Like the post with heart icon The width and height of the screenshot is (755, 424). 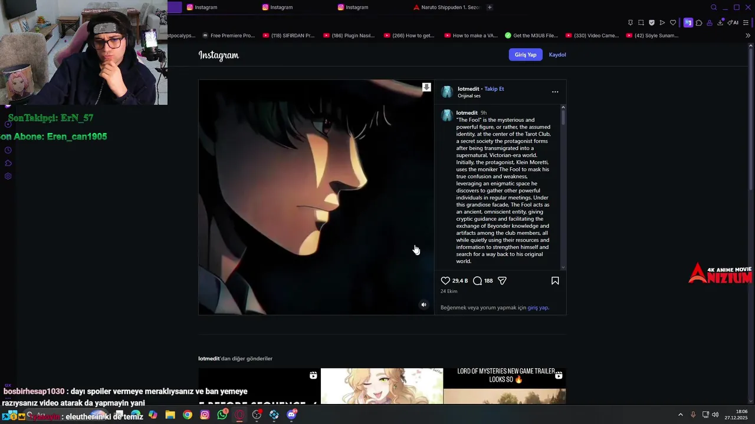(445, 281)
